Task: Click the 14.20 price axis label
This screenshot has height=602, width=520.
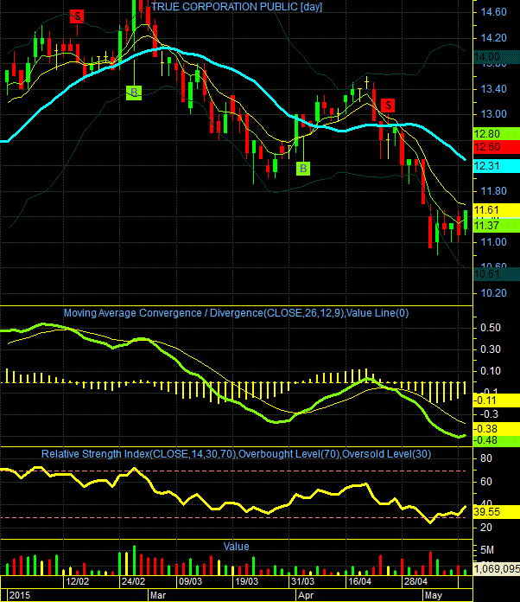Action: 493,38
